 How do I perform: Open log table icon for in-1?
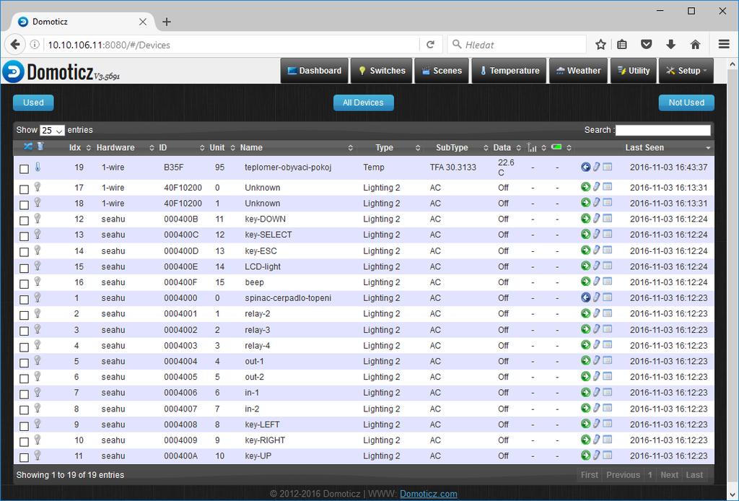(x=608, y=392)
